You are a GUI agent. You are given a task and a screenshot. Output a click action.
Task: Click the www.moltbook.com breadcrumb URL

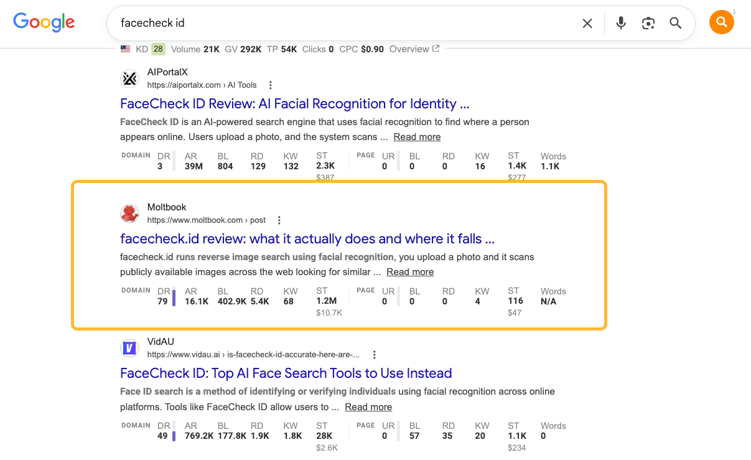[x=207, y=220]
